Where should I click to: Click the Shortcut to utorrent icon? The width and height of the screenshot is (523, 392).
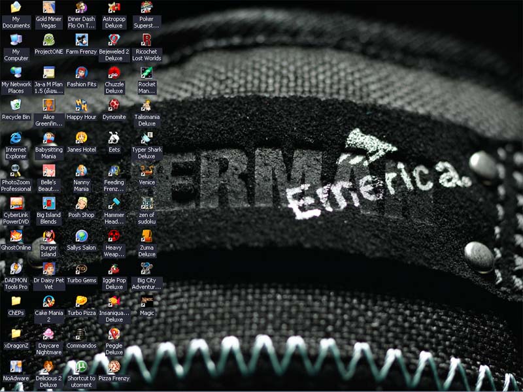point(81,367)
